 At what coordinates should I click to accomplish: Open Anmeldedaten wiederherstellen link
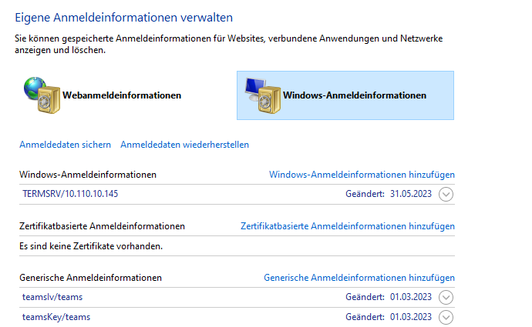(184, 145)
